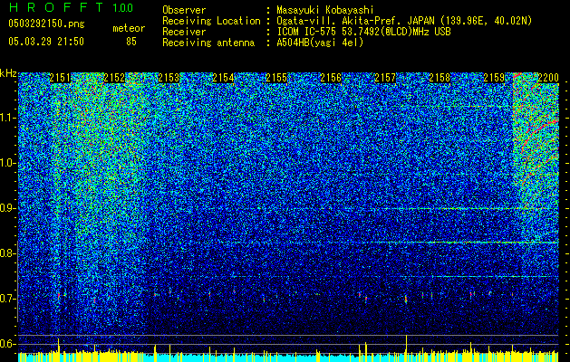Click the version number 1.0.0
The image size is (570, 362).
pyautogui.click(x=123, y=8)
